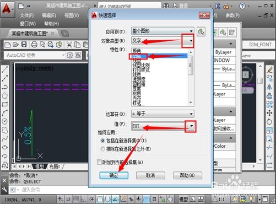Collapse the first properties panel section arrow
Image resolution: width=276 pixels, height=204 pixels.
click(x=231, y=44)
